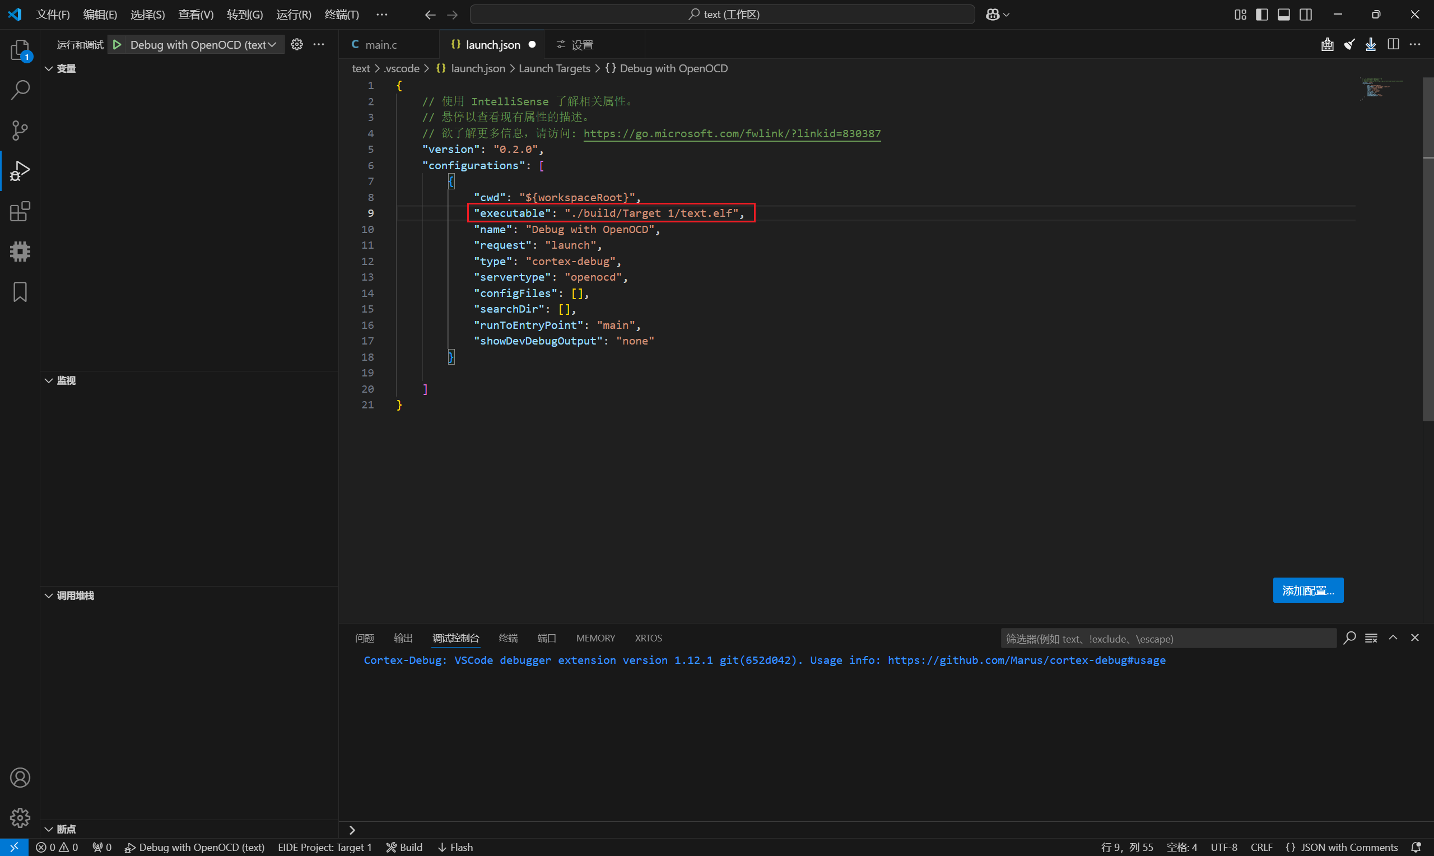This screenshot has width=1434, height=856.
Task: Toggle the bottom panel visibility
Action: click(x=1283, y=15)
